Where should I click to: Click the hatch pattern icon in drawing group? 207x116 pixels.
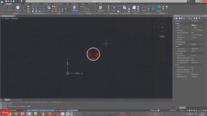click(28, 11)
